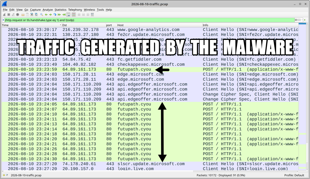This screenshot has width=310, height=179.
Task: Start a new capture with the shark fin icon
Action: click(4, 15)
